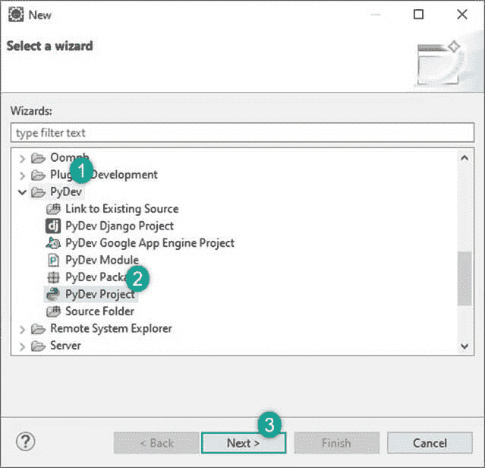485x468 pixels.
Task: Click the wizard list scroll down arrow
Action: pos(465,346)
